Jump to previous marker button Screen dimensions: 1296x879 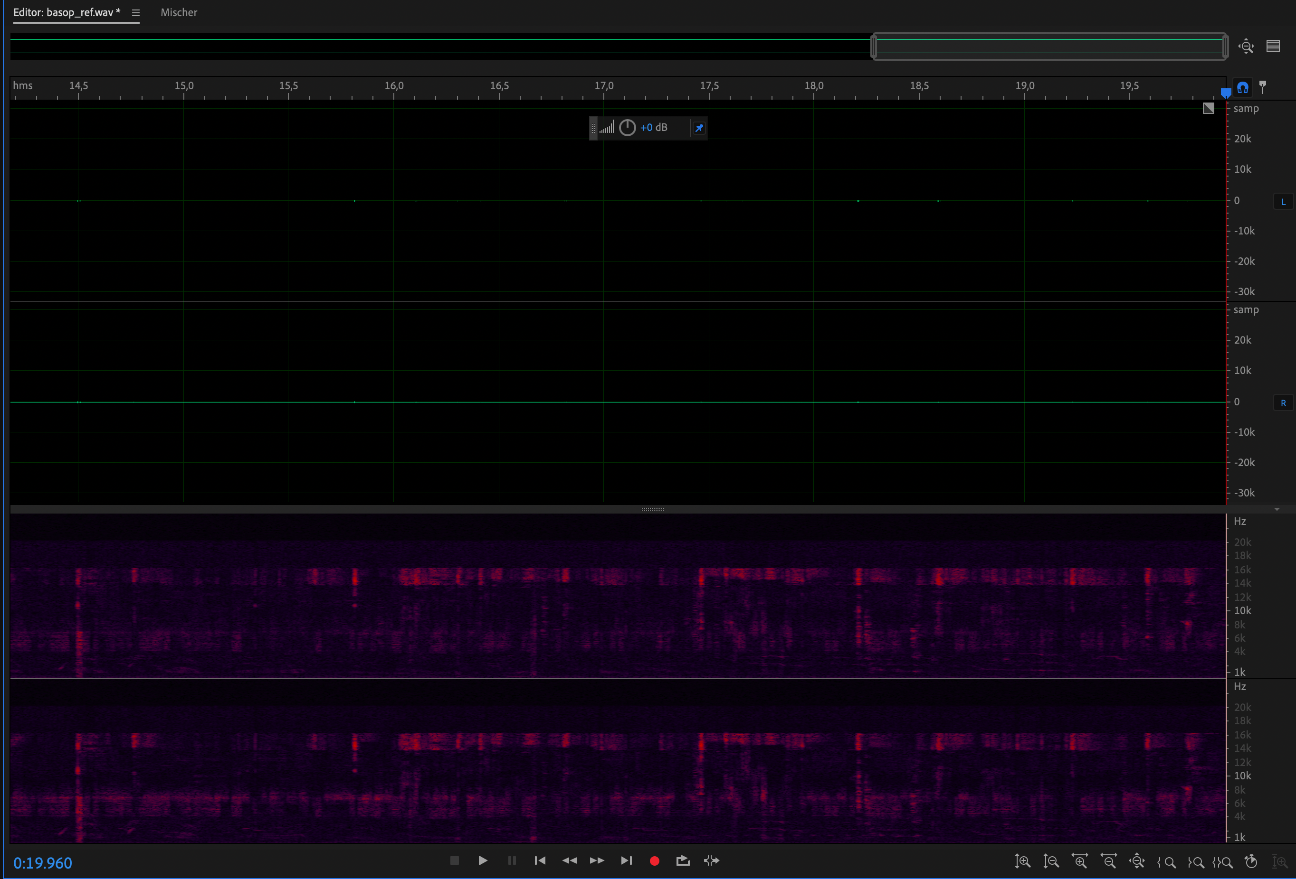(540, 860)
